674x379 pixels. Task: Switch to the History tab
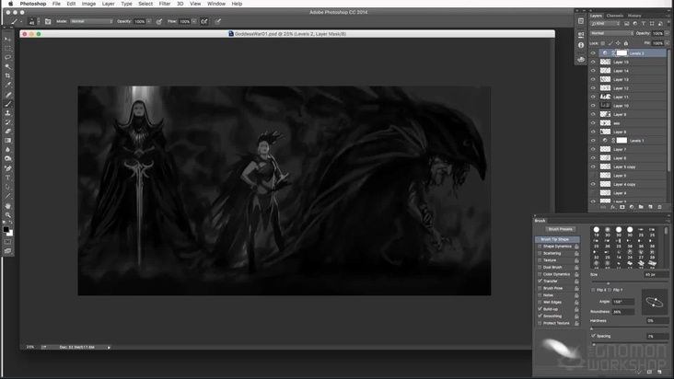[x=634, y=16]
